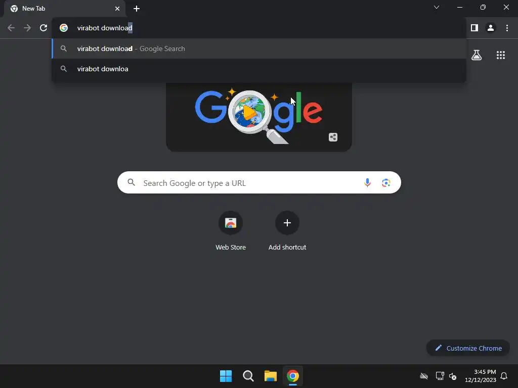Click the OneDrive cloud tray icon
518x388 pixels.
[x=424, y=376]
